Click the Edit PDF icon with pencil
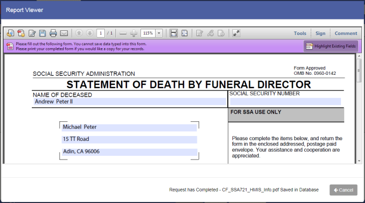The height and width of the screenshot is (203, 365). click(32, 33)
